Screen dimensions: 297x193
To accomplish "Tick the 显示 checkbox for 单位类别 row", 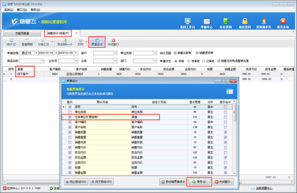I will (x=70, y=112).
